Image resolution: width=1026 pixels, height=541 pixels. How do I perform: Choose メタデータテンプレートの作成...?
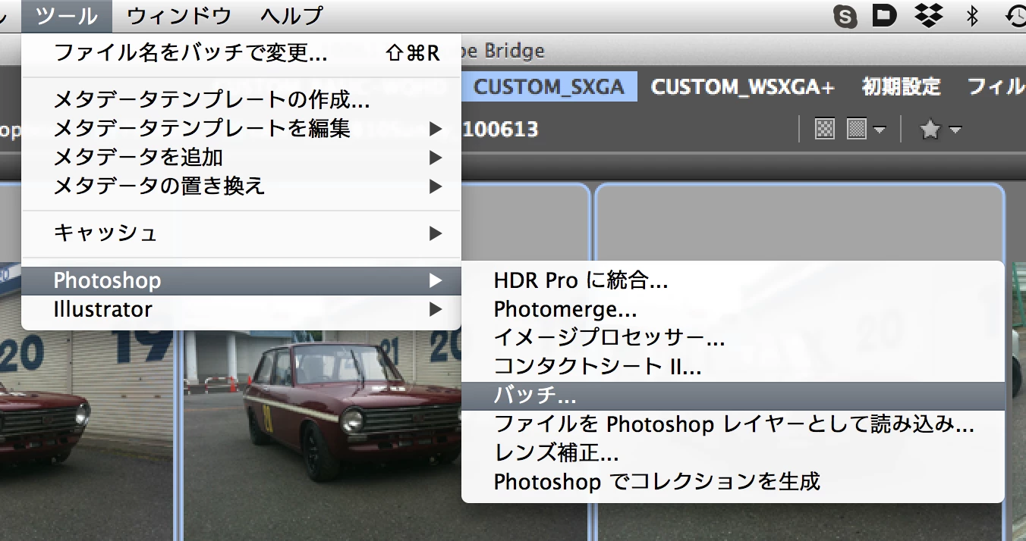pos(241,99)
